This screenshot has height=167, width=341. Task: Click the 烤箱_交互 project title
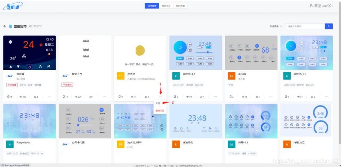click(299, 142)
